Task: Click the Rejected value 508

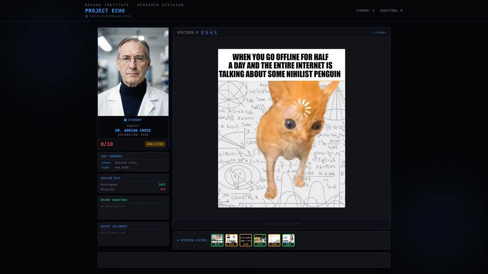Action: click(x=163, y=189)
